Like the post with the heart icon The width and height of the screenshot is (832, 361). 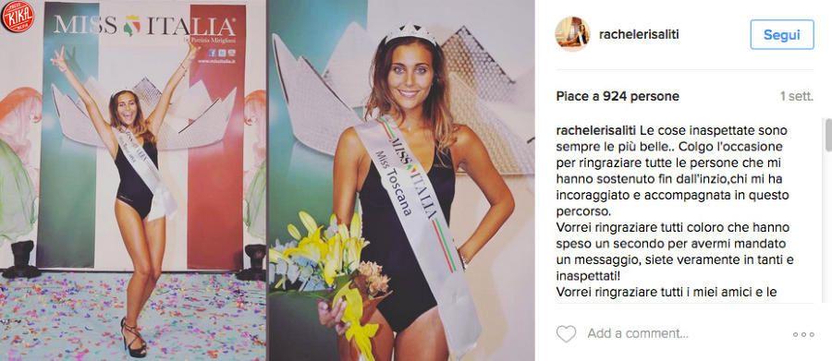click(566, 334)
